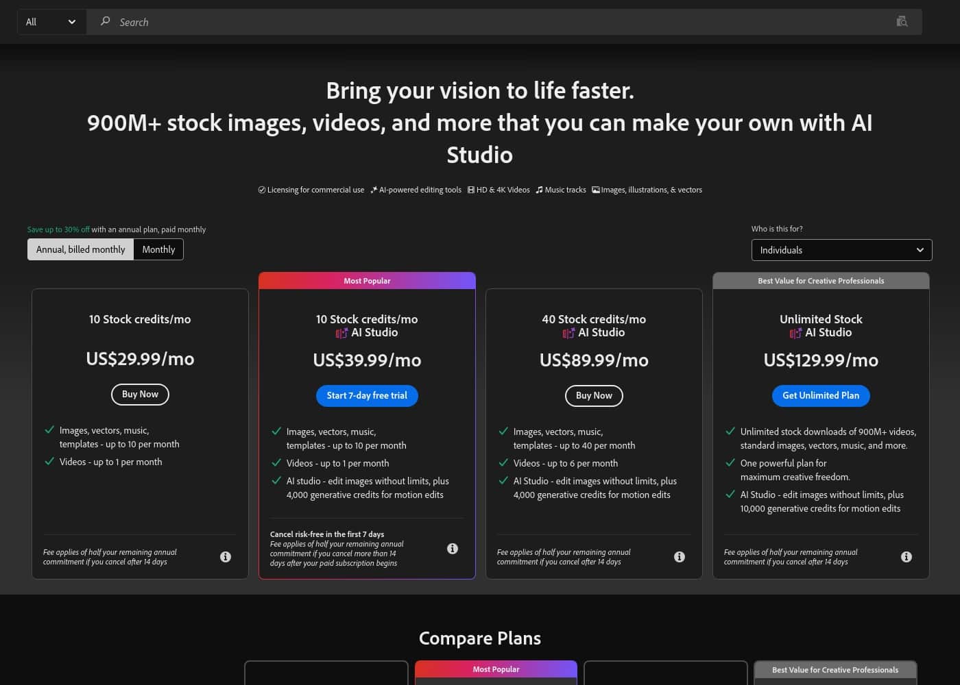
Task: Select Annual, billed monthly billing option
Action: coord(81,249)
